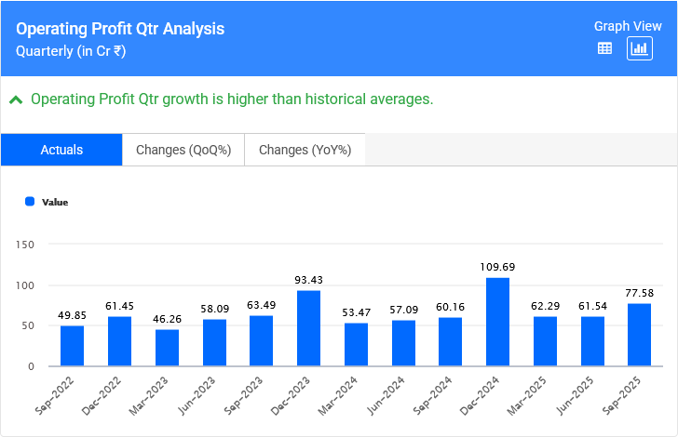Open the Actuals tab

click(61, 150)
